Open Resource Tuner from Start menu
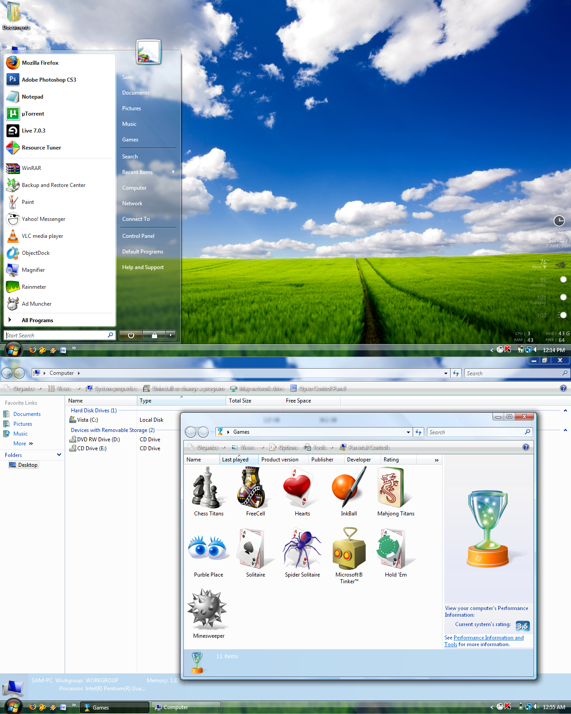571x714 pixels. (x=60, y=148)
